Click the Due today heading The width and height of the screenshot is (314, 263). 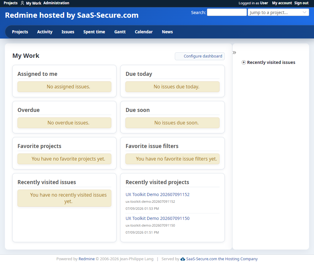[x=139, y=74]
